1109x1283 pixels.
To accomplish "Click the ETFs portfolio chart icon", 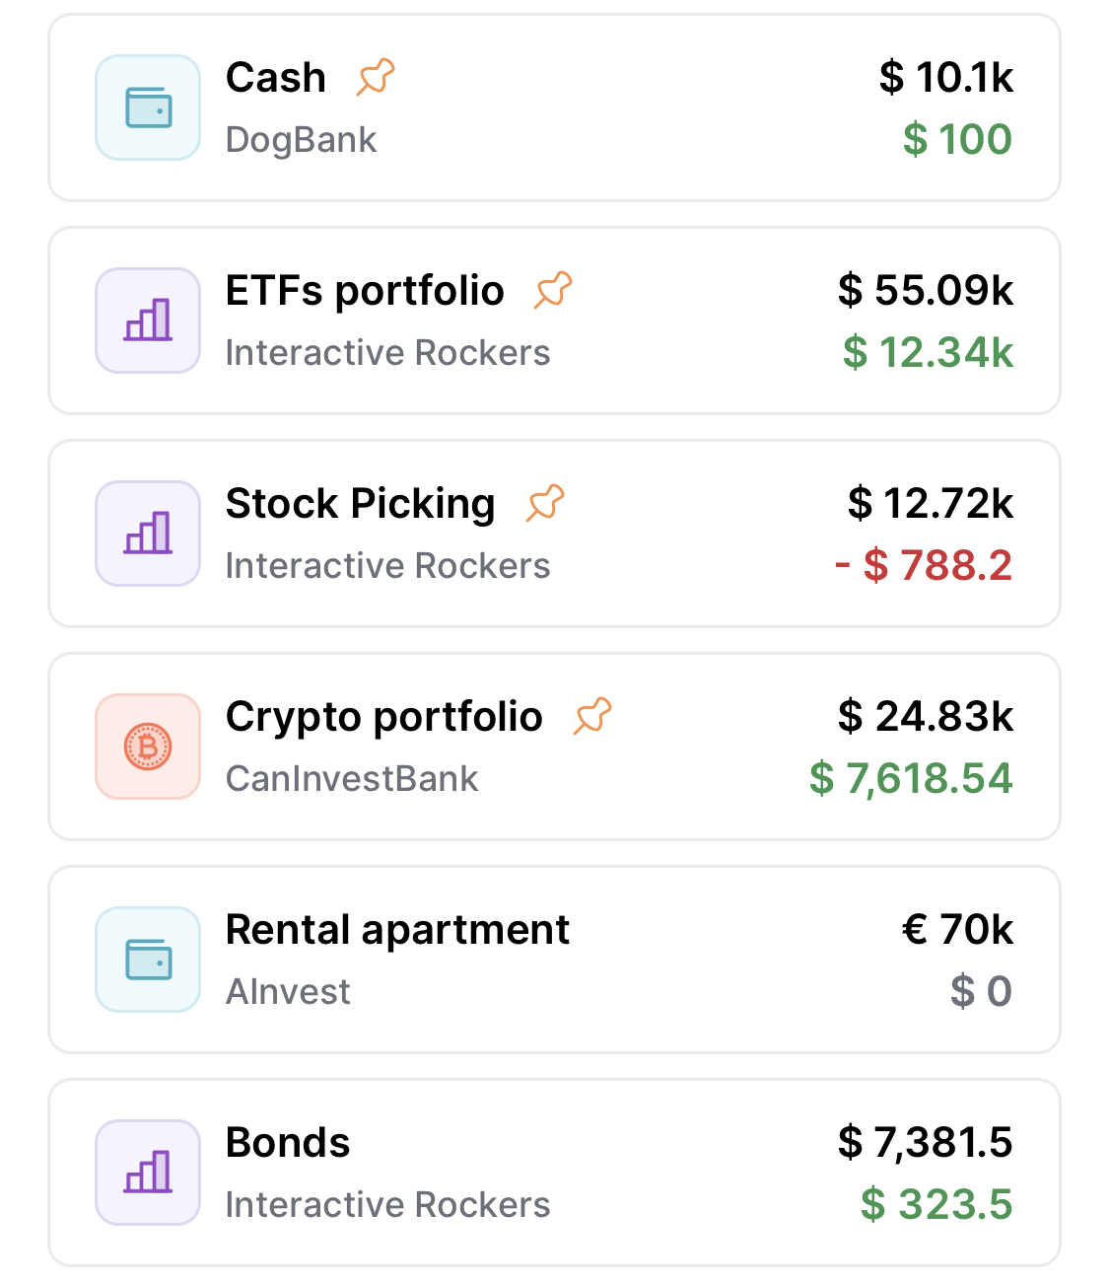I will point(148,321).
